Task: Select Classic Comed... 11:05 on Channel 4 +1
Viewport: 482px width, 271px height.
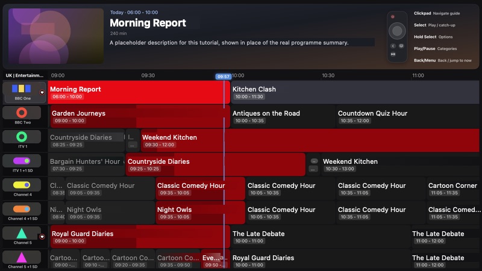Action: 453,213
